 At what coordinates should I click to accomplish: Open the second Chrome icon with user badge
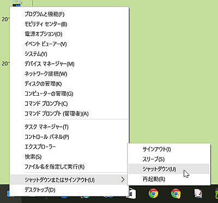[x=176, y=194]
